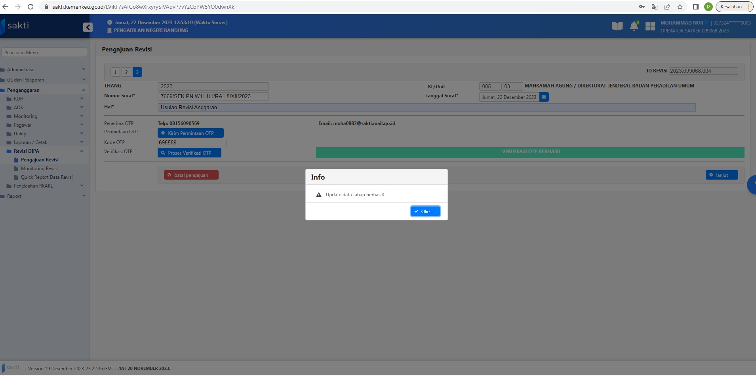Viewport: 756px width, 377px height.
Task: Open Monitoring Revisi in the sidebar
Action: (x=39, y=169)
